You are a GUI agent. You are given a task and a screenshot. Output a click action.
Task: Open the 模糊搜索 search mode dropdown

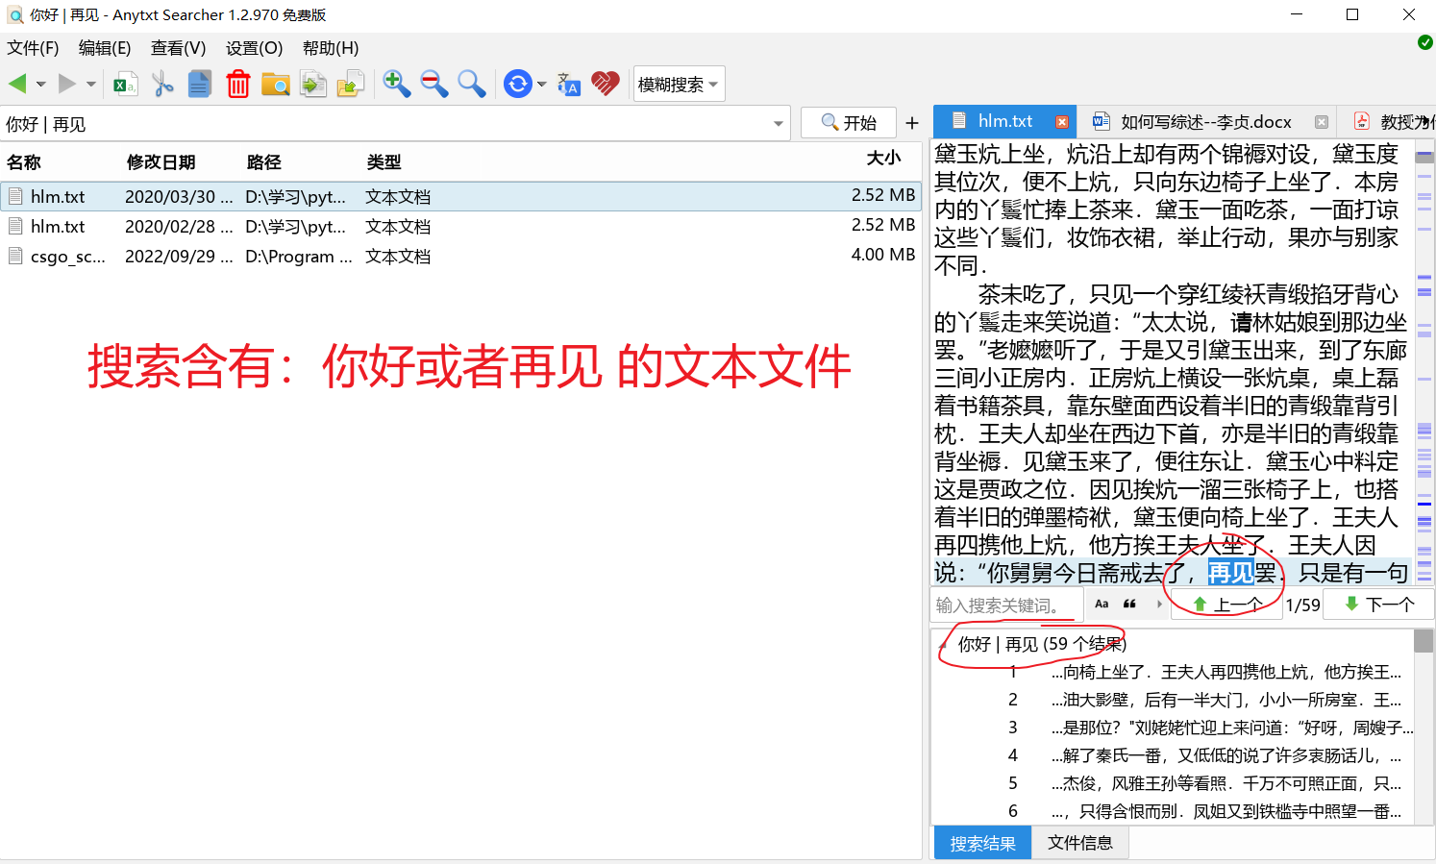[679, 85]
